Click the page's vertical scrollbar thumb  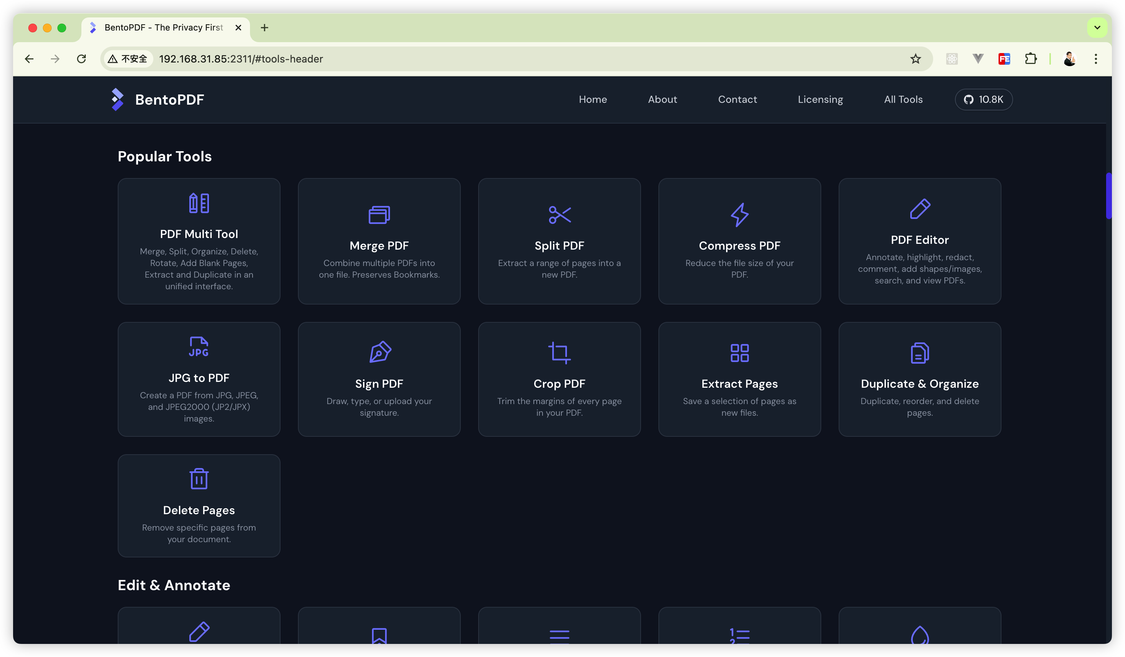[1109, 196]
